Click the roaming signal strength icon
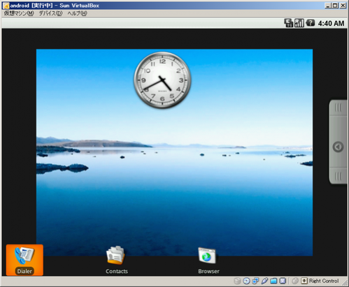This screenshot has height=287, width=349. 299,23
